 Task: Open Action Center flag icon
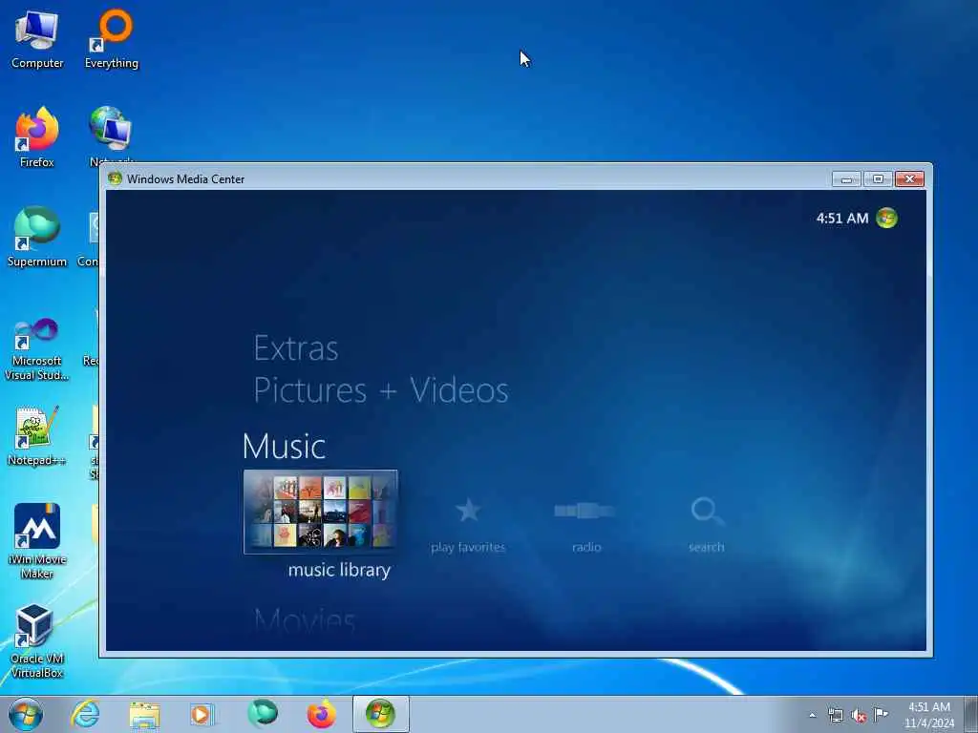881,715
